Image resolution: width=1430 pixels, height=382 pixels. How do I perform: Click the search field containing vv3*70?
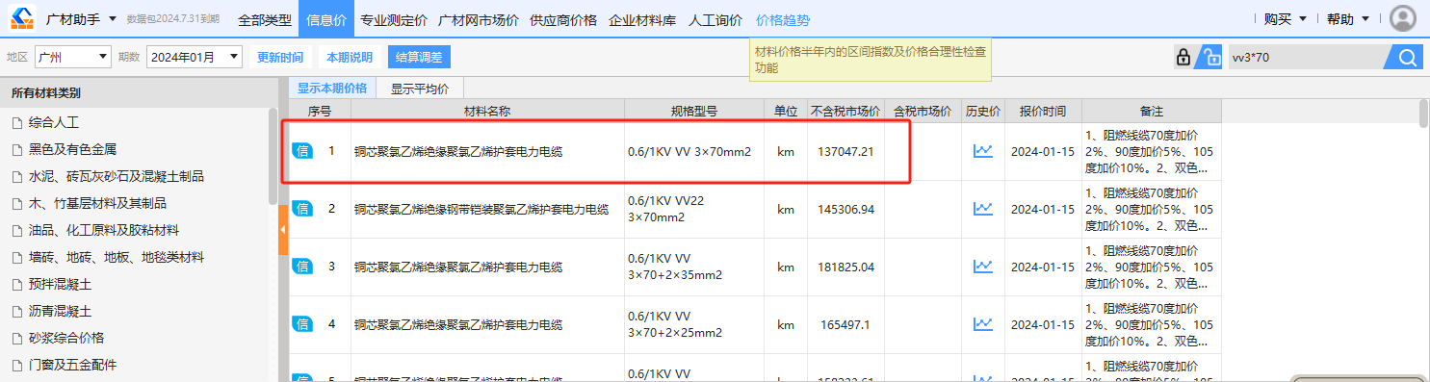(1305, 58)
